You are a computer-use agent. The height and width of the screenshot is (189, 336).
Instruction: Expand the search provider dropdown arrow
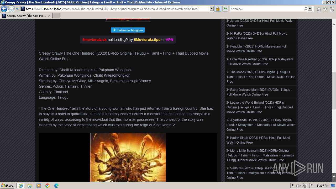click(310, 9)
